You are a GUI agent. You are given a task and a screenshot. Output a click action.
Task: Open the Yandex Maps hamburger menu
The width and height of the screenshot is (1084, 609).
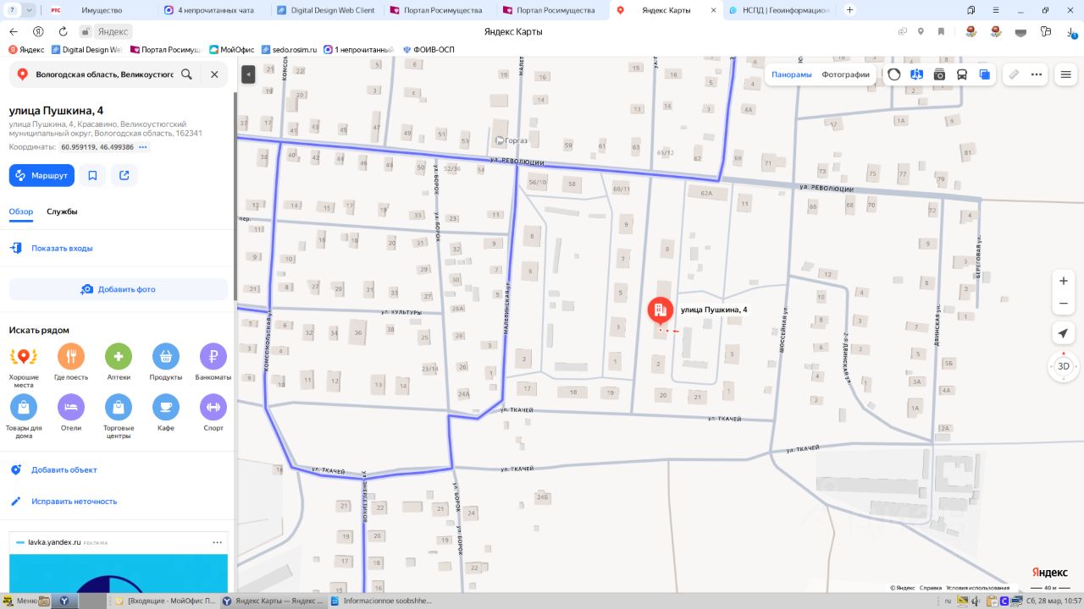(x=1065, y=74)
